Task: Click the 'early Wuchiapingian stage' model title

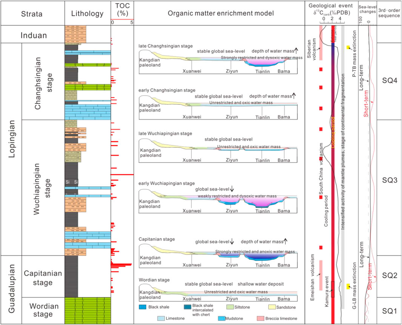Action: point(166,183)
